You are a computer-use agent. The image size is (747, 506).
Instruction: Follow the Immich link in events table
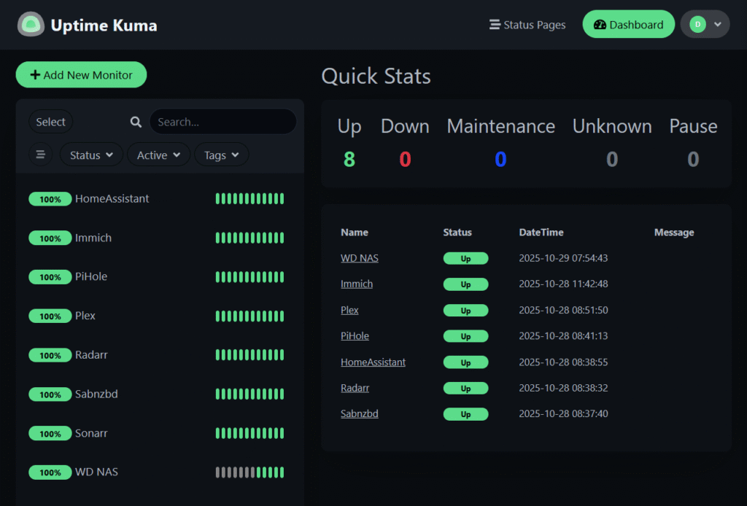356,284
